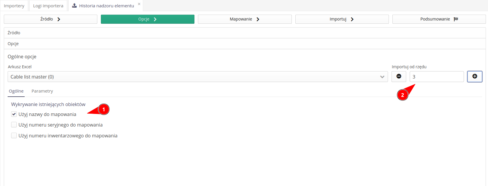
Task: Click the flag icon on Podsumowanie step
Action: click(x=456, y=19)
